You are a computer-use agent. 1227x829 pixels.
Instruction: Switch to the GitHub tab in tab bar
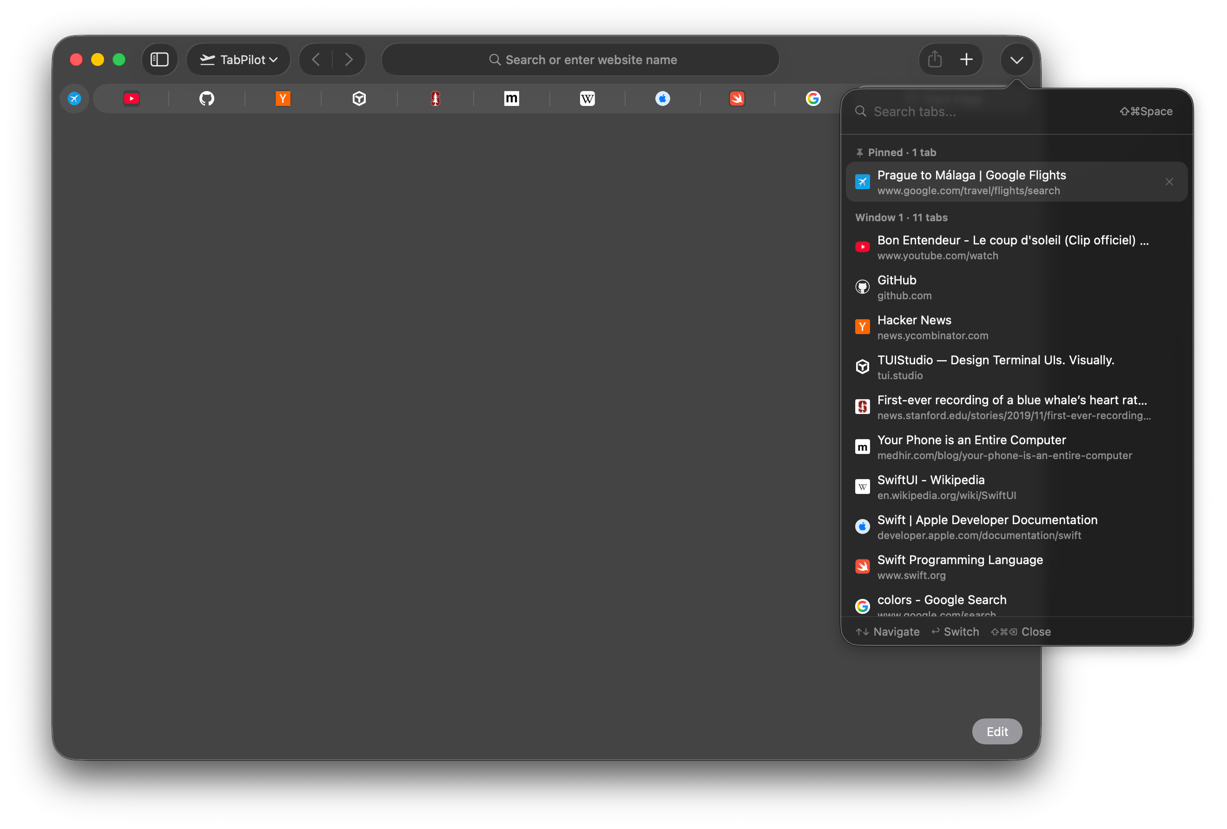coord(207,98)
